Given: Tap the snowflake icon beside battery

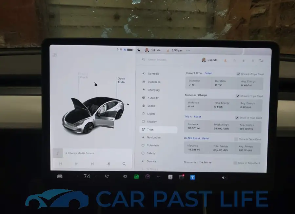Looking at the screenshot, I should click(125, 50).
